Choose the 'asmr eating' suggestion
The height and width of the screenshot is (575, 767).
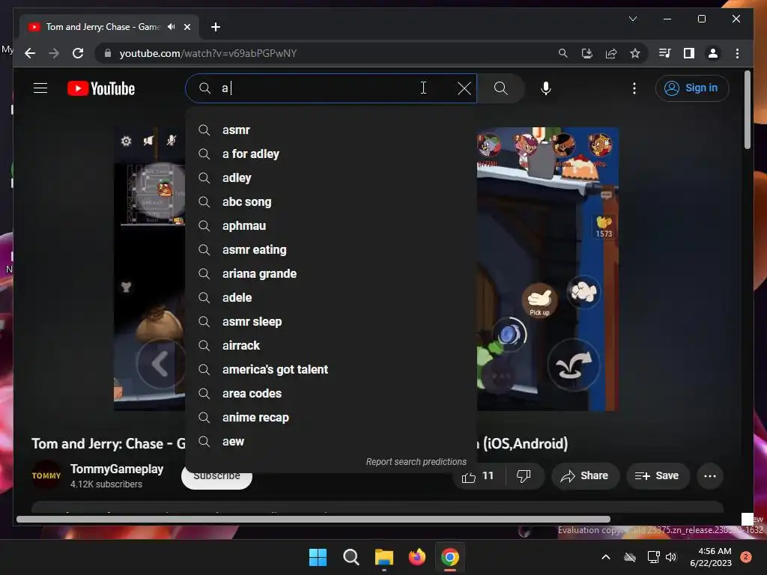click(x=330, y=250)
